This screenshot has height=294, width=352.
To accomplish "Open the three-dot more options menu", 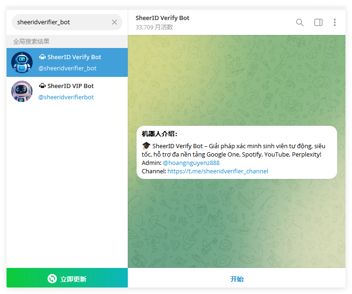I will pos(335,22).
